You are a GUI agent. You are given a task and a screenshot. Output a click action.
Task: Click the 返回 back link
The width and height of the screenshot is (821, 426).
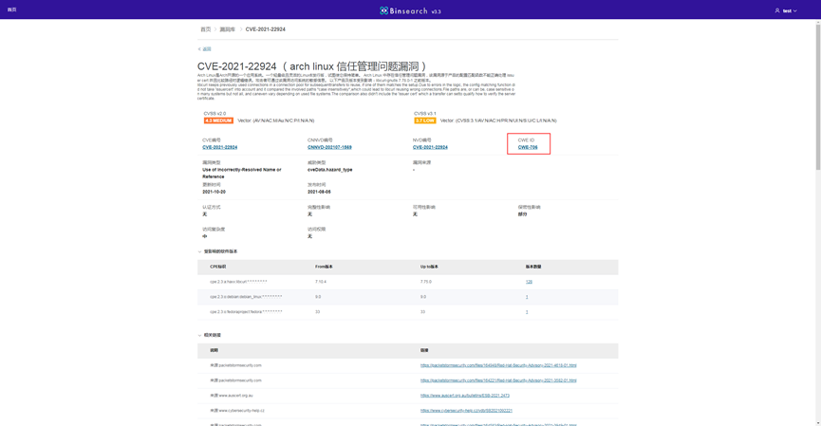pos(205,49)
